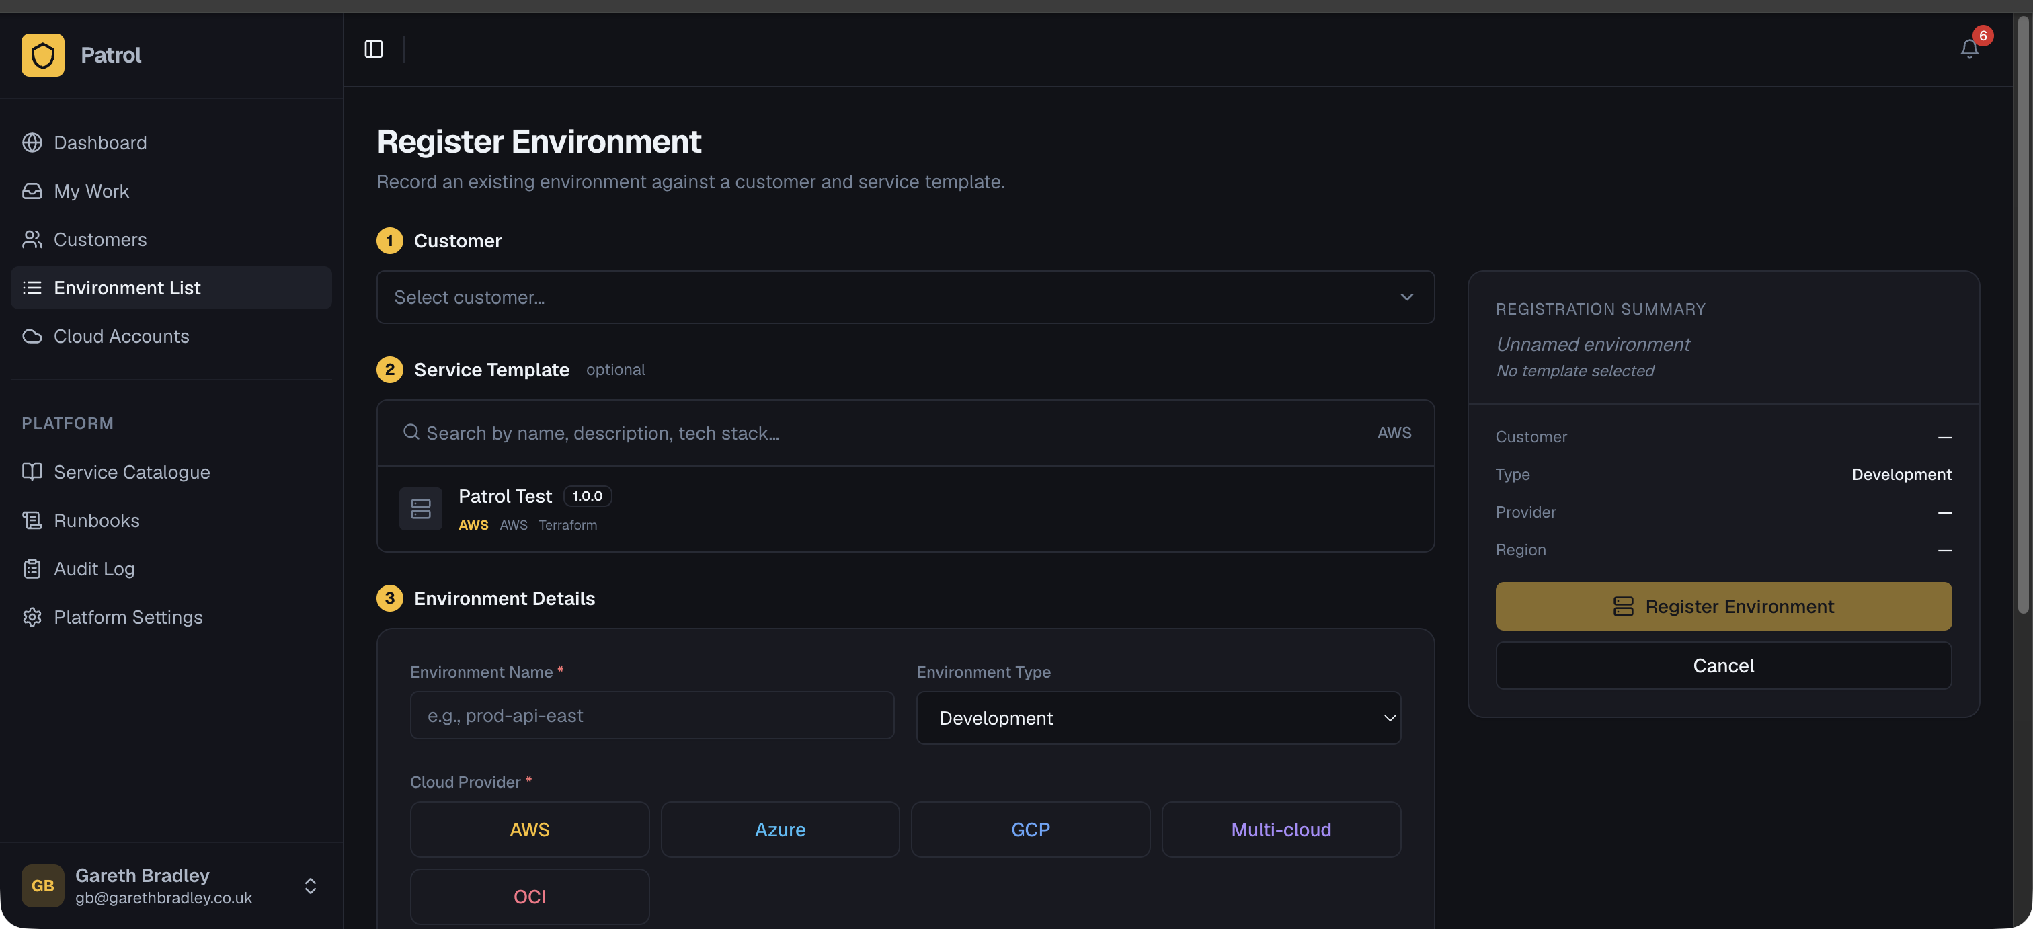Choose OCI cloud provider
This screenshot has height=929, width=2033.
530,897
